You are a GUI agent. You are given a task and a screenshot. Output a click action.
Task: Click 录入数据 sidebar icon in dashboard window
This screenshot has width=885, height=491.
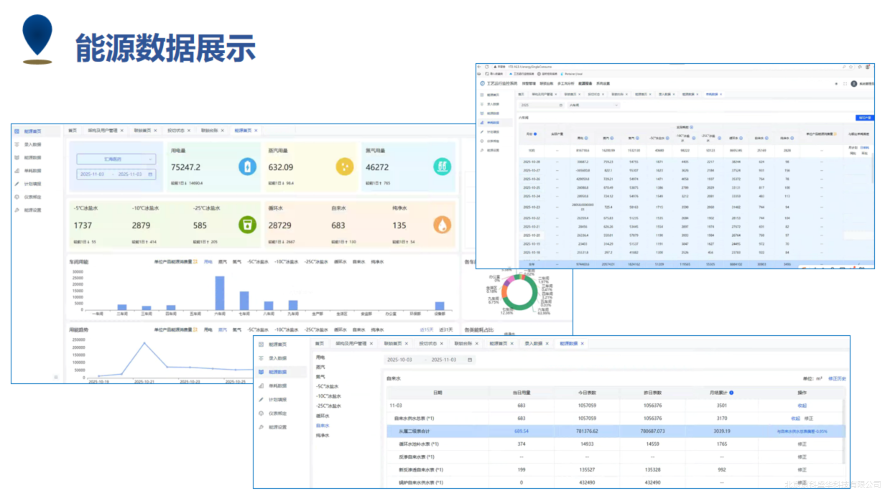click(x=17, y=144)
